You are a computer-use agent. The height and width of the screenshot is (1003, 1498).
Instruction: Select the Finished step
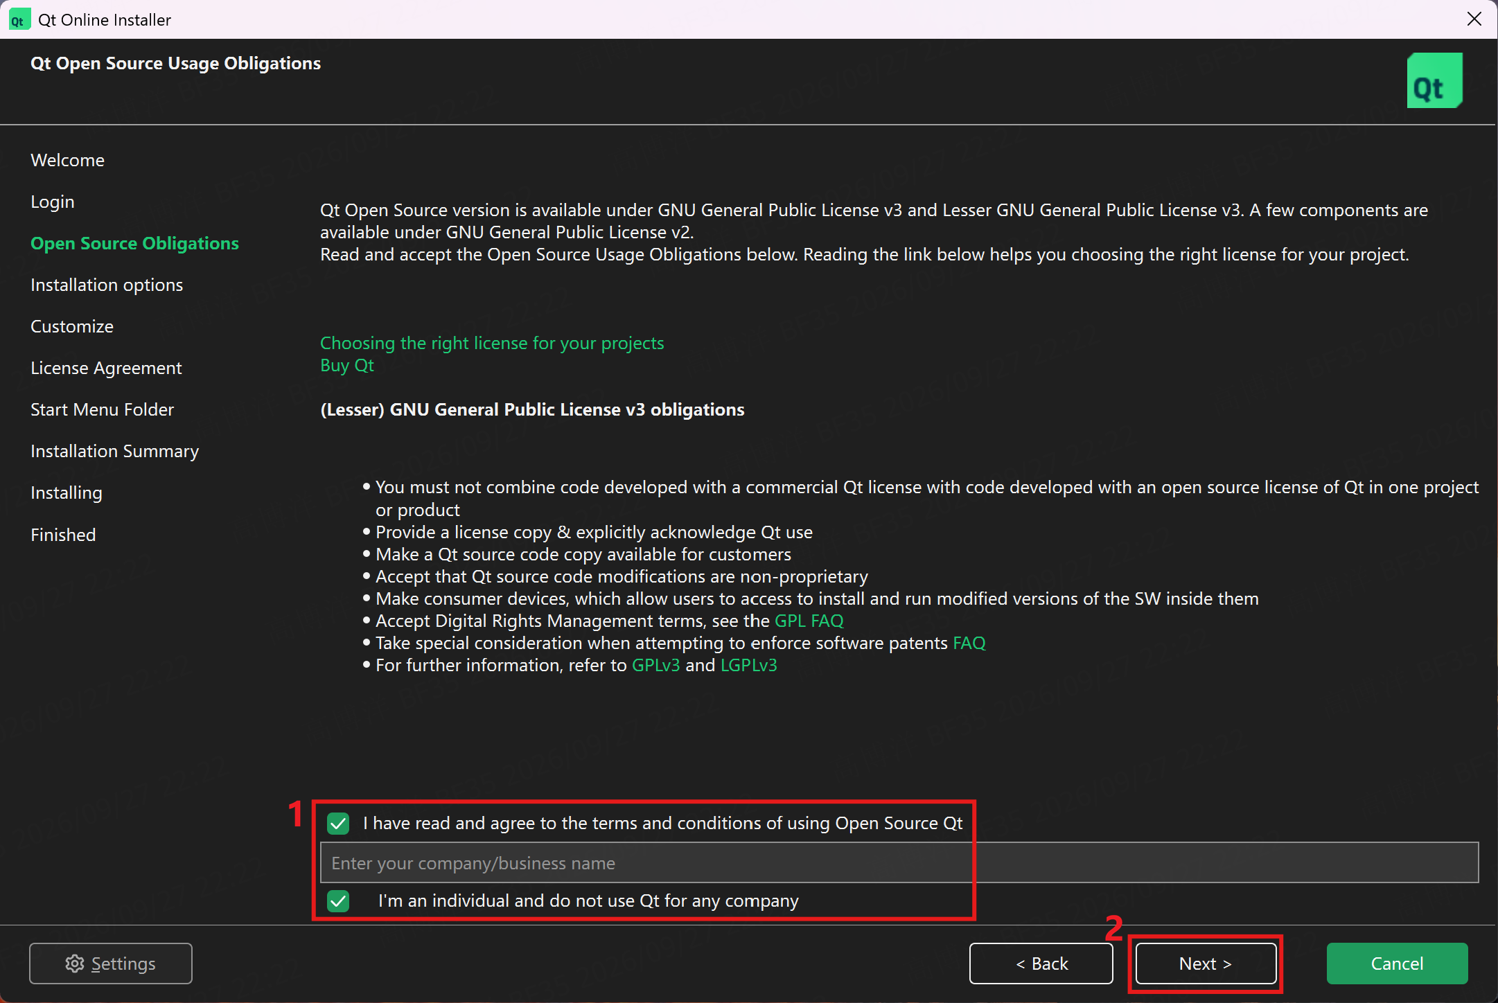[63, 535]
